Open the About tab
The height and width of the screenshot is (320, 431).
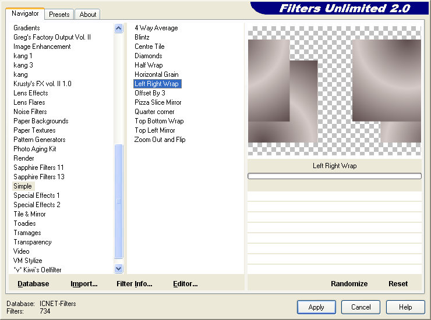(88, 15)
